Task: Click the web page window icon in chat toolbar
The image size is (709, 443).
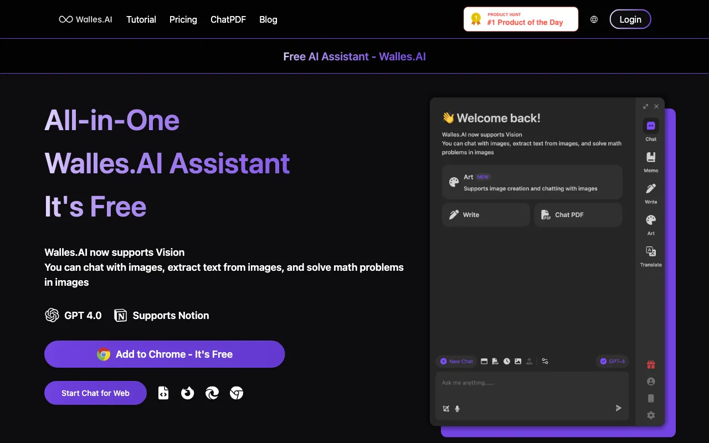Action: [484, 361]
